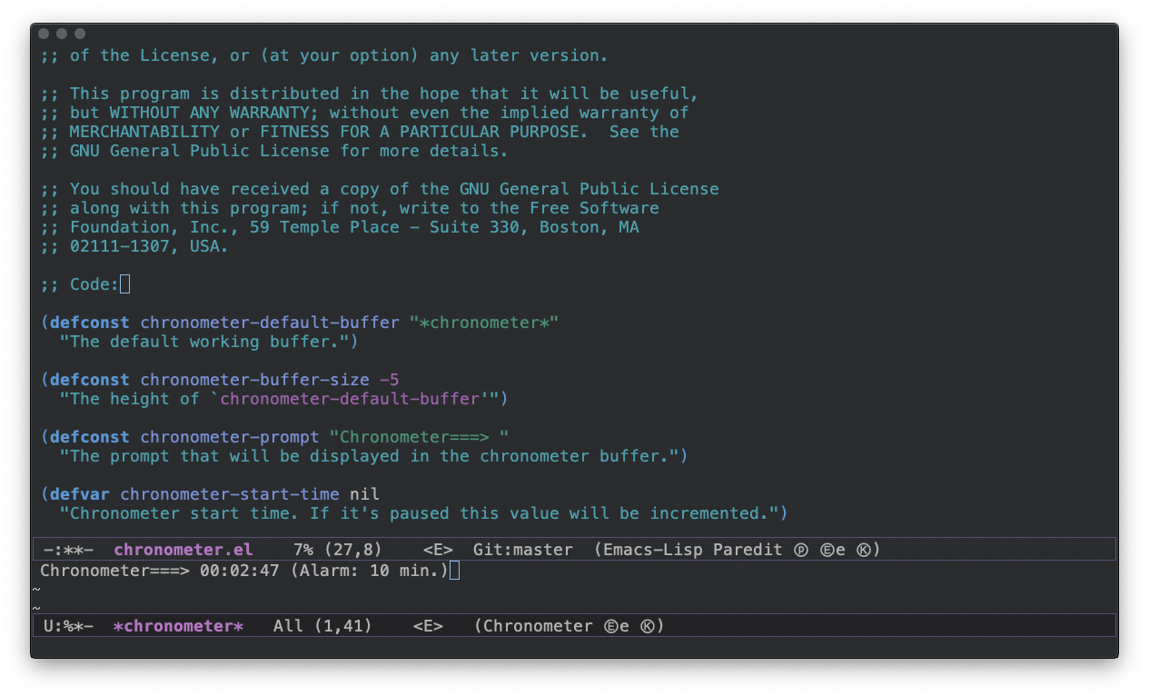The width and height of the screenshot is (1149, 696).
Task: Click the value -5 in the code
Action: pos(390,380)
